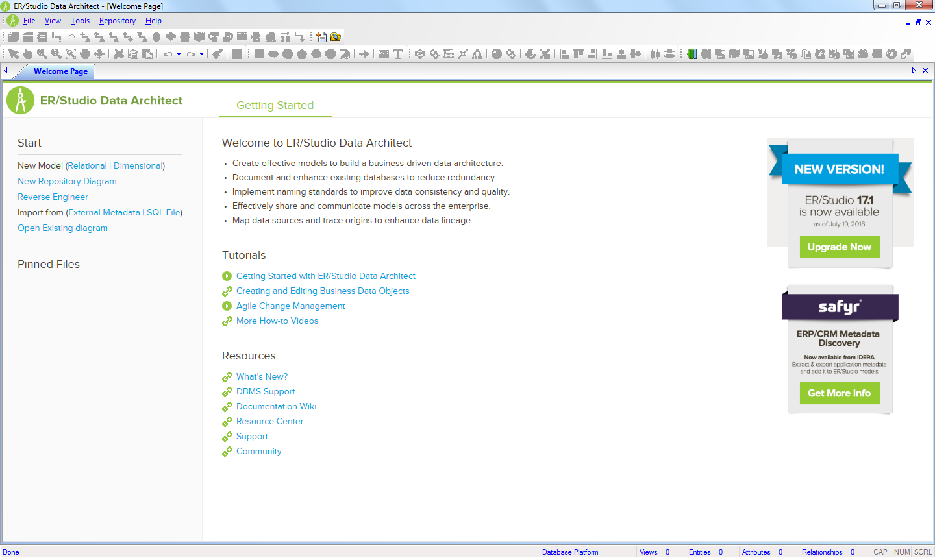935x558 pixels.
Task: Click the first zoom magnifier icon
Action: (x=42, y=54)
